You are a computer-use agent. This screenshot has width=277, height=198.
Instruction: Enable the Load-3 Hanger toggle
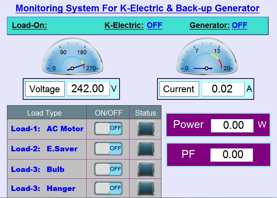pyautogui.click(x=108, y=188)
